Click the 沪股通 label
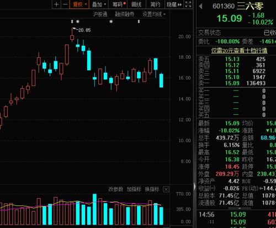This screenshot has height=228, width=276. [100, 14]
